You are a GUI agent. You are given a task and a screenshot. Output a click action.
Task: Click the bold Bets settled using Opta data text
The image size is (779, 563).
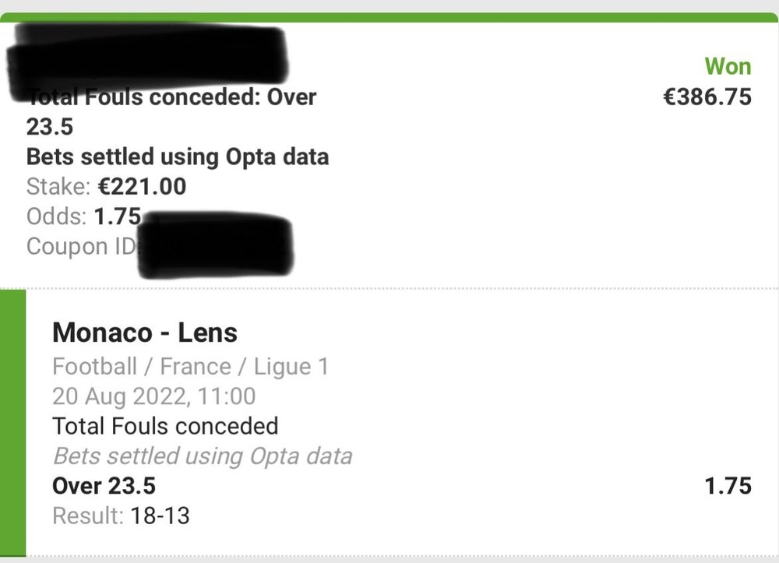[x=178, y=157]
